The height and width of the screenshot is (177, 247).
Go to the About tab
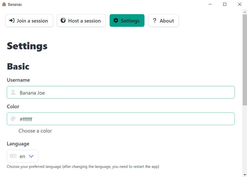[163, 20]
